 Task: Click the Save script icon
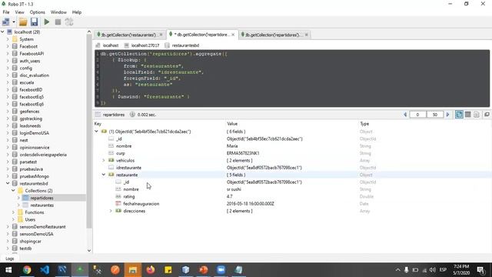[34, 22]
